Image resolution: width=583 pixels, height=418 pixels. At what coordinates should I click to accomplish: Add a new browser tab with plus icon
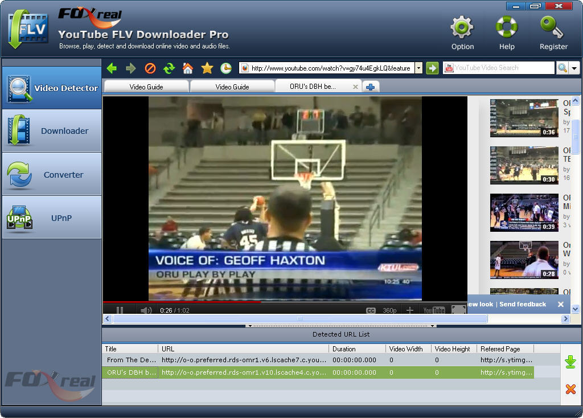pos(370,87)
